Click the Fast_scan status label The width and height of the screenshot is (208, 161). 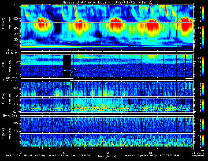[10, 80]
